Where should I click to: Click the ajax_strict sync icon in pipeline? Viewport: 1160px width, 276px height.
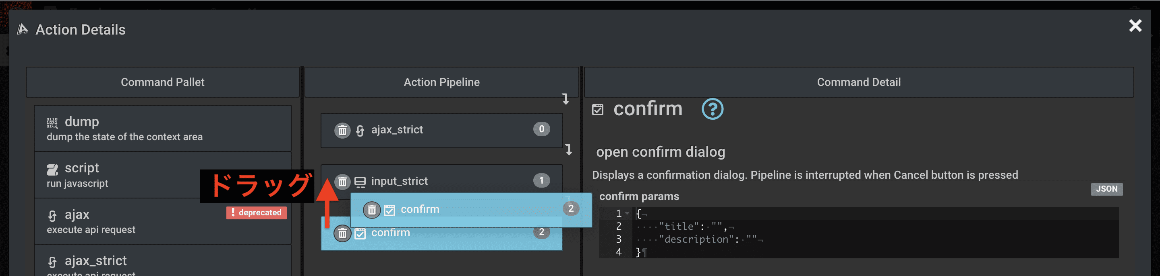(360, 130)
